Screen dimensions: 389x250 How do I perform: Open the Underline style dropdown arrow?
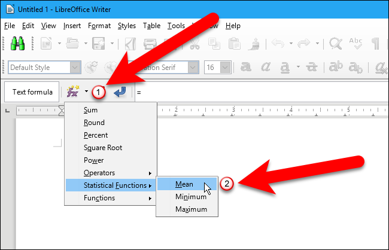298,67
